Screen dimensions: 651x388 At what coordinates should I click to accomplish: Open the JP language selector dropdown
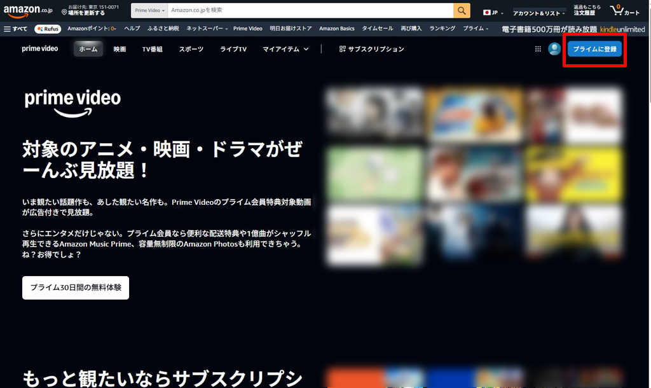(491, 12)
